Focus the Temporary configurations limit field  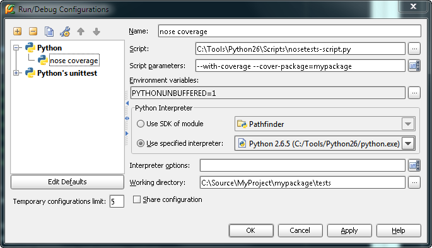coord(117,201)
